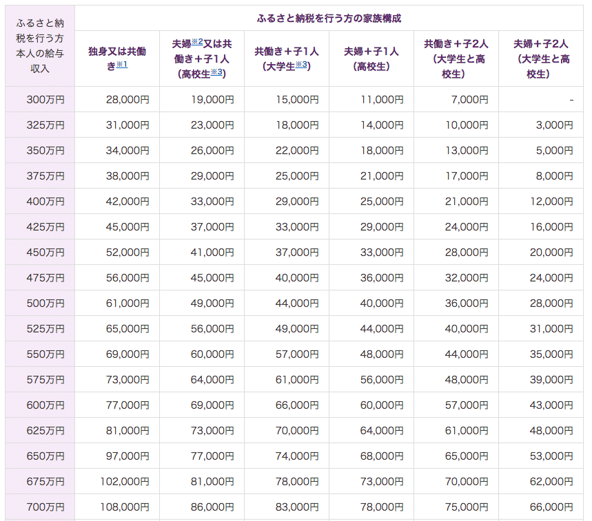Image resolution: width=592 pixels, height=521 pixels.
Task: Select 52,000円 in the 450万円 row
Action: coord(127,252)
